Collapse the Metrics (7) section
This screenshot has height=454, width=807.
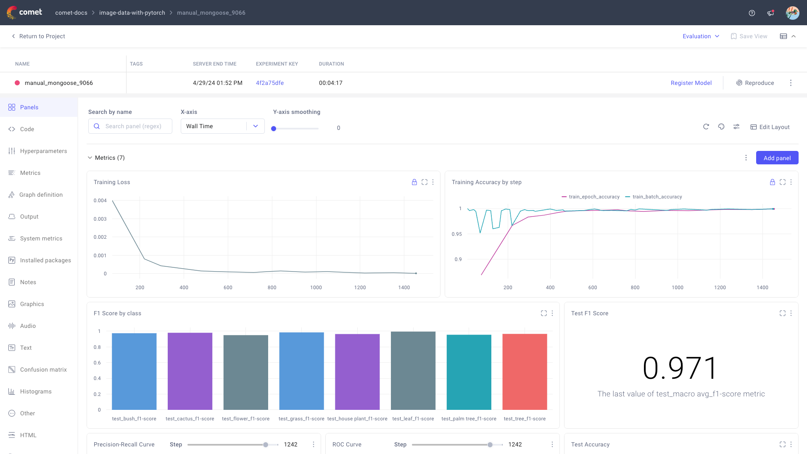click(x=90, y=158)
